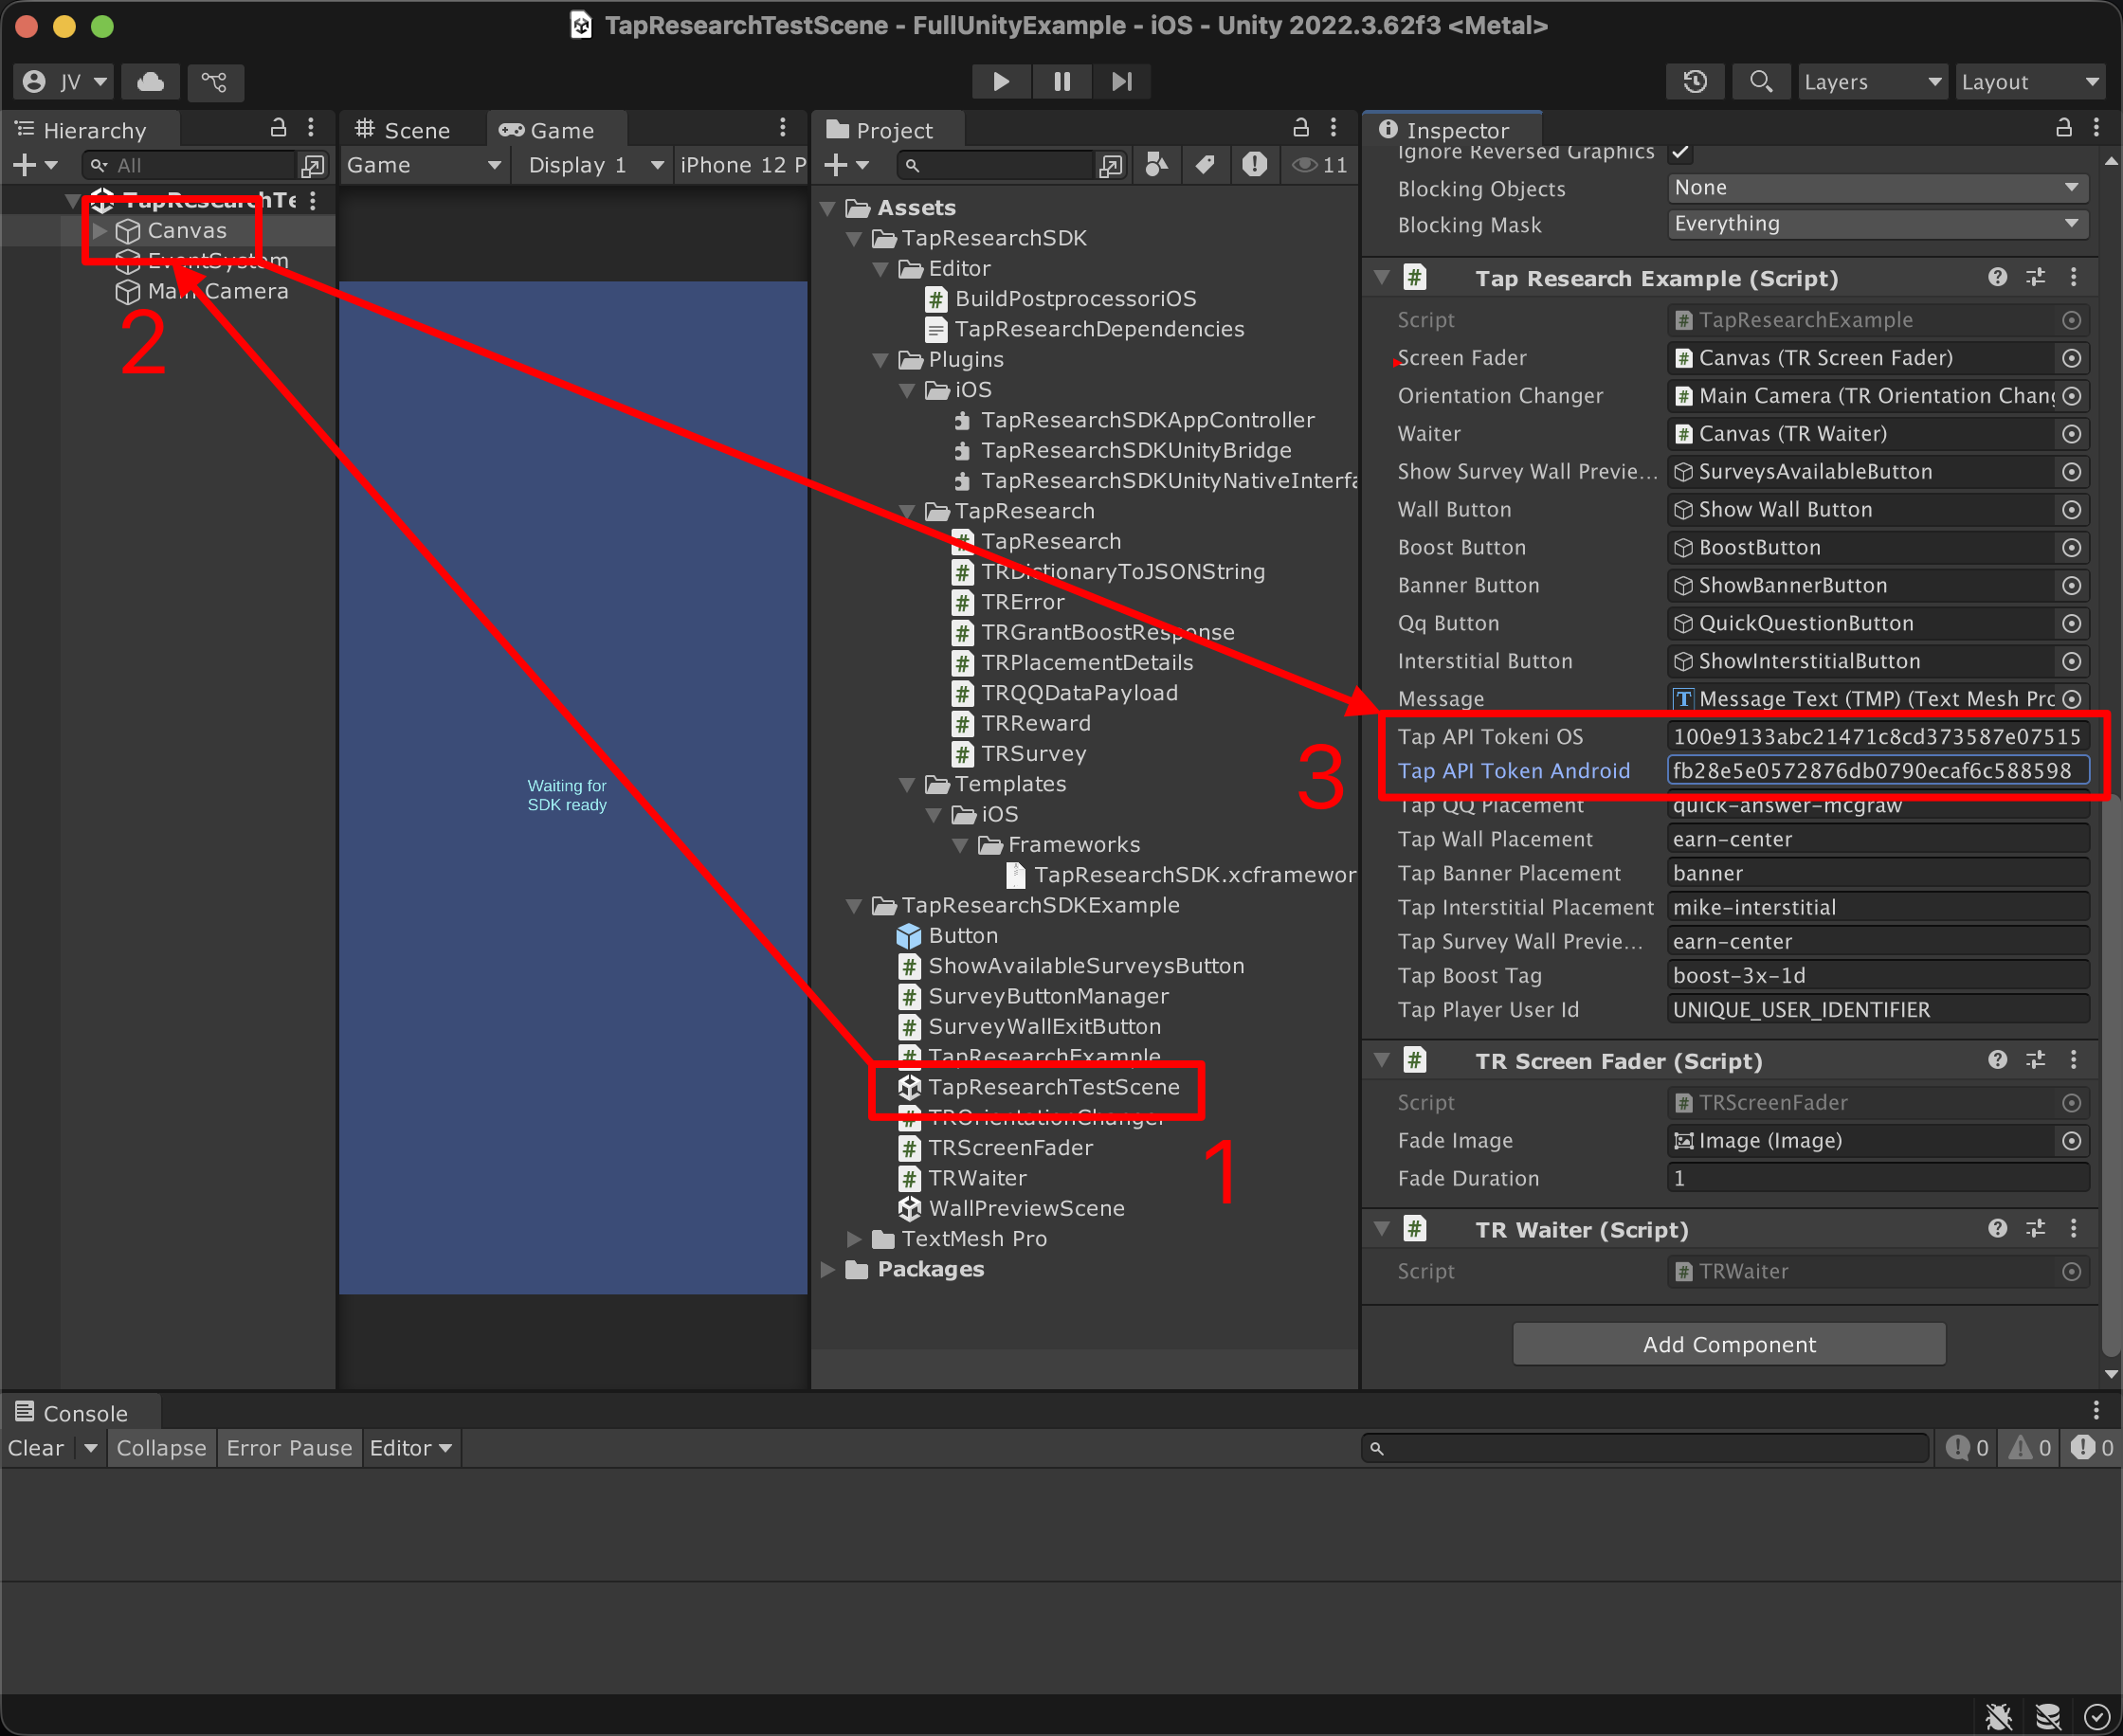This screenshot has height=1736, width=2123.
Task: Open help for Tap Research Example script
Action: 1998,278
